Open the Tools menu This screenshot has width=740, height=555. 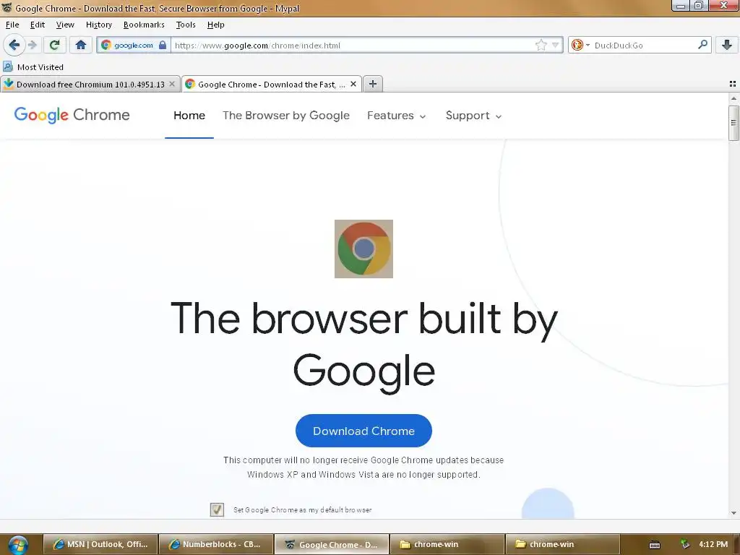(x=186, y=25)
